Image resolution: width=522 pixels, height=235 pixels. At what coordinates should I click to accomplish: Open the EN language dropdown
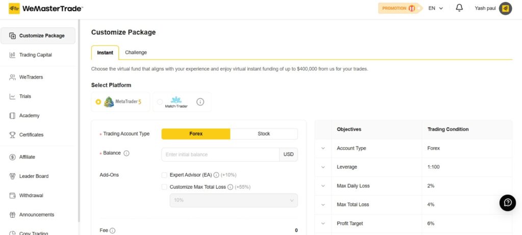[436, 8]
